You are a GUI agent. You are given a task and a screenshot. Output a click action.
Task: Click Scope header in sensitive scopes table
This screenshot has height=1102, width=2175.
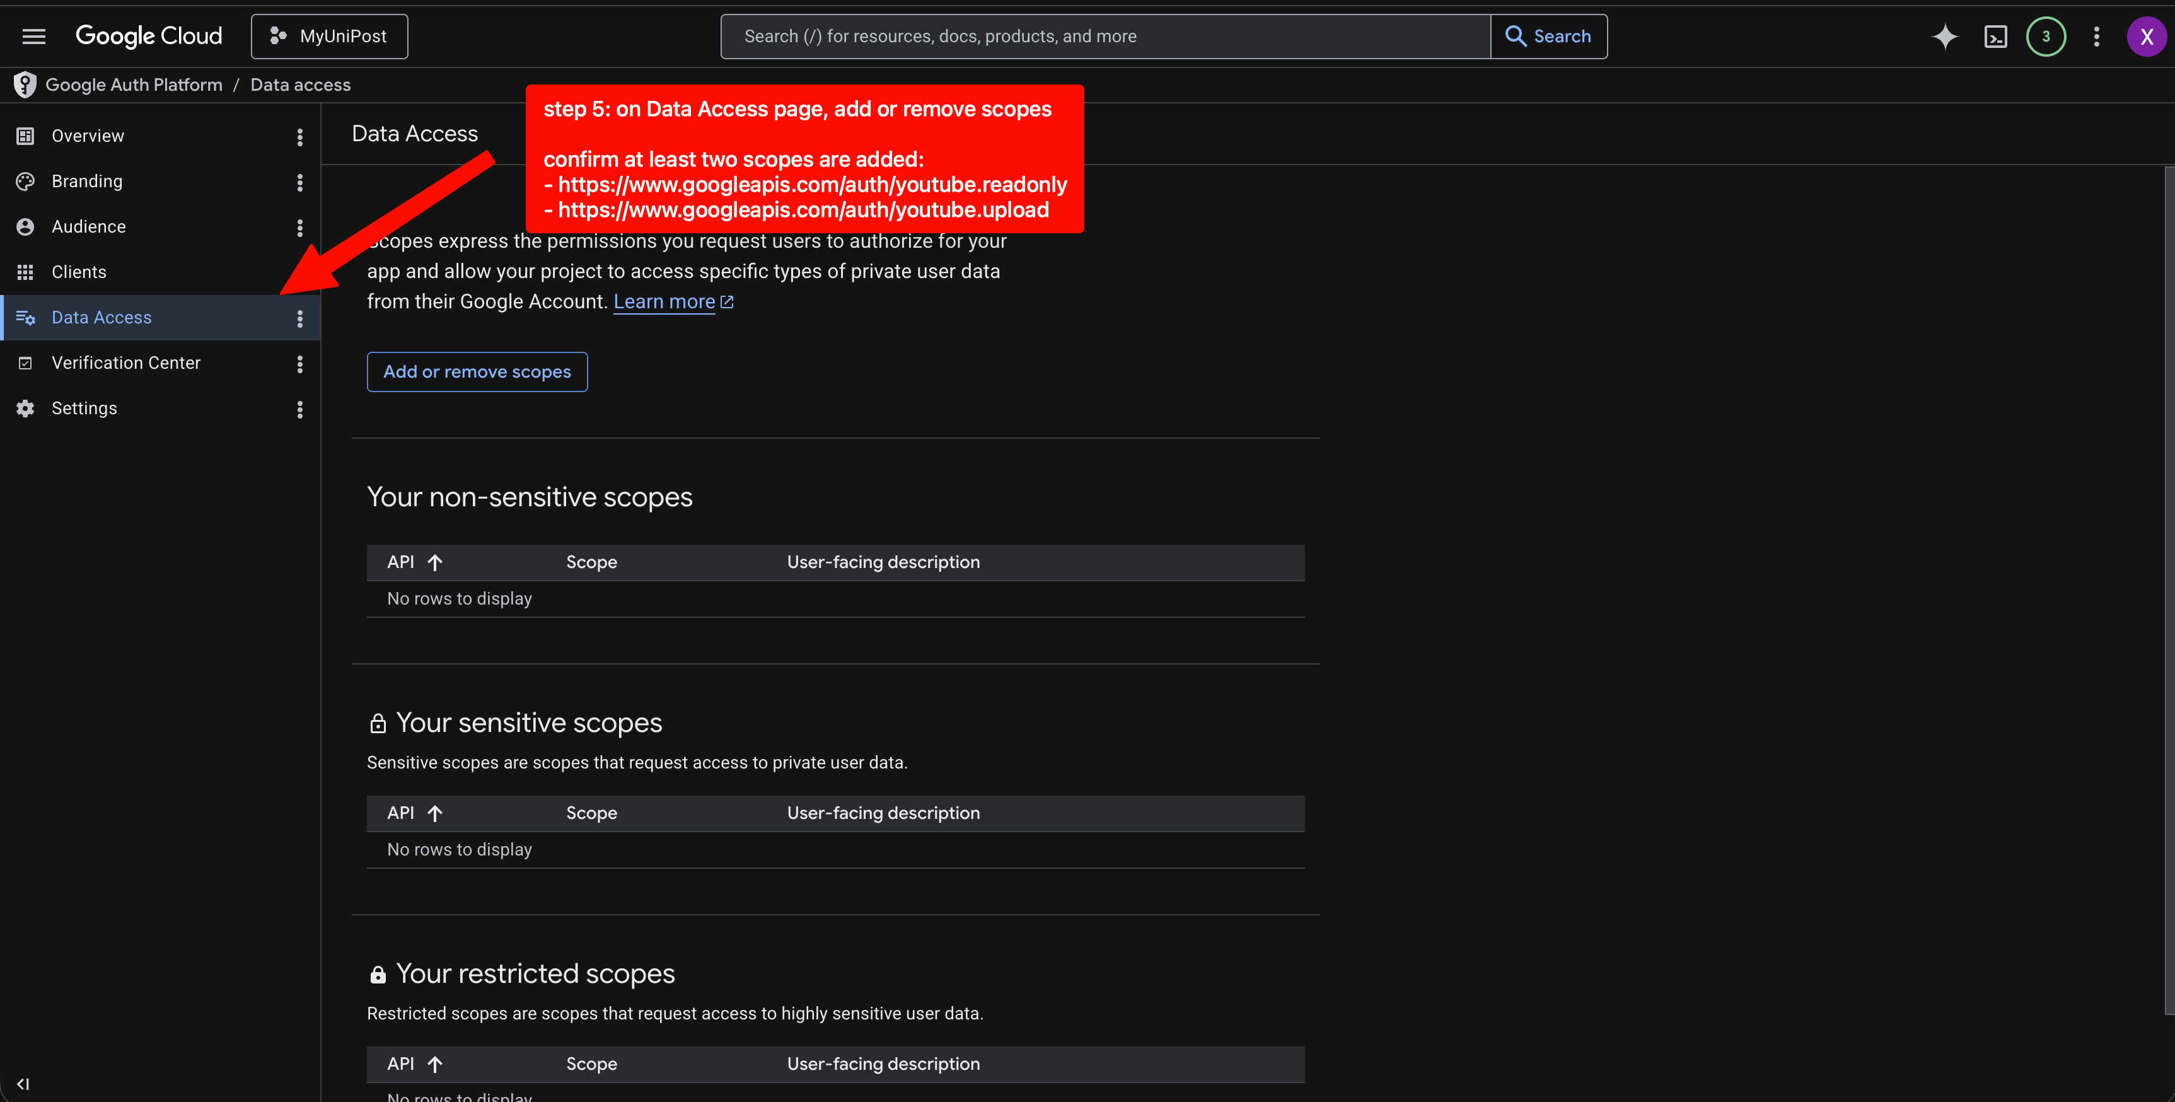591,813
